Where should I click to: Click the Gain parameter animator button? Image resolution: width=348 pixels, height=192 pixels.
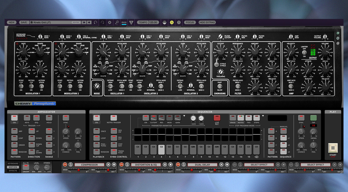pyautogui.click(x=177, y=118)
